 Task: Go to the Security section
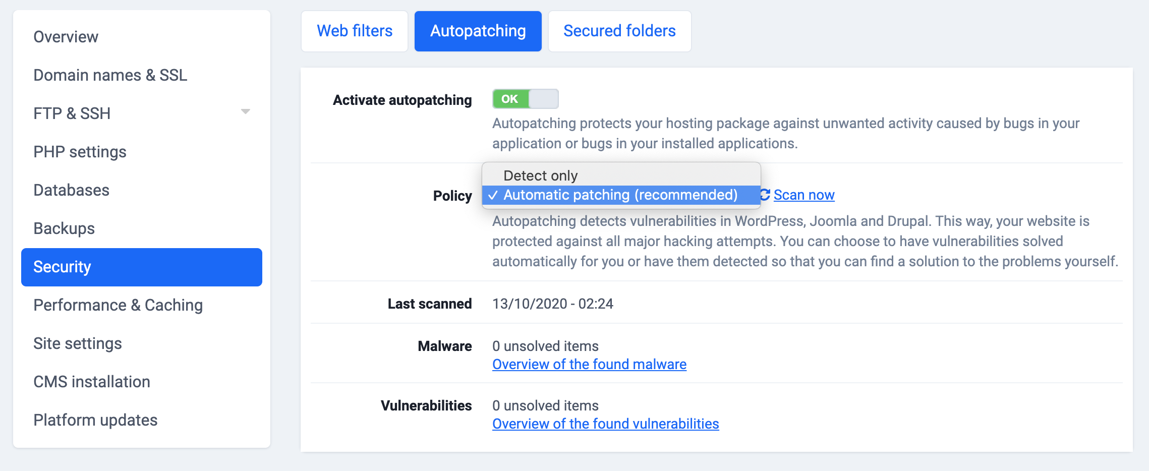coord(62,267)
